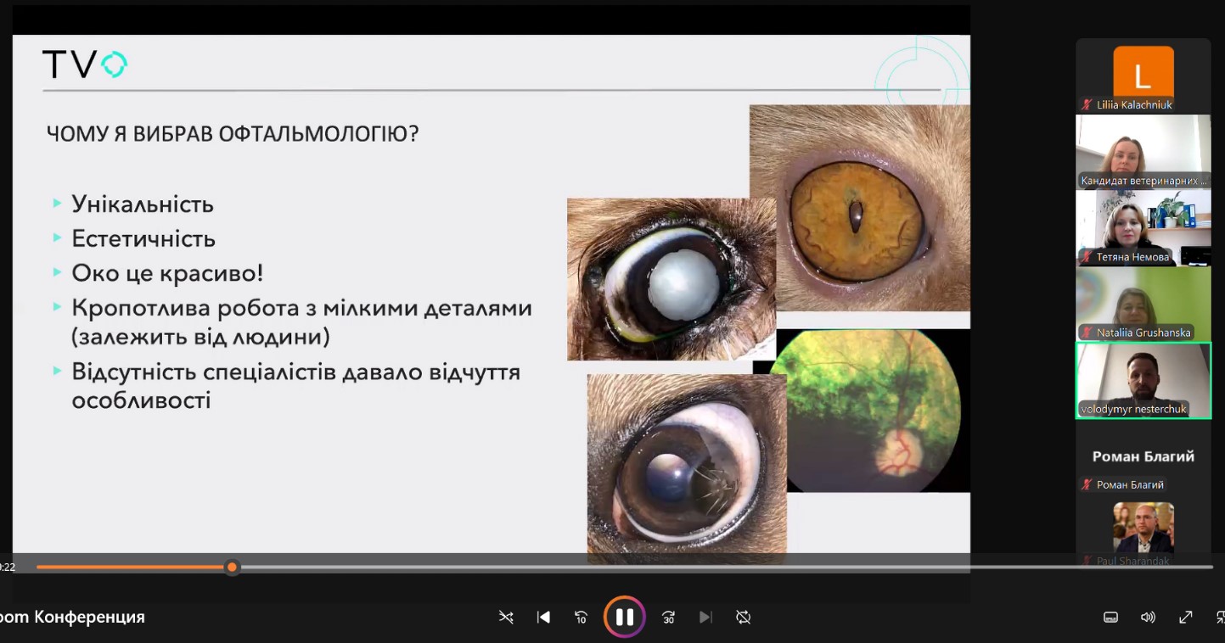Click the bullet text 'Унікальність'
The height and width of the screenshot is (643, 1225).
click(x=143, y=204)
